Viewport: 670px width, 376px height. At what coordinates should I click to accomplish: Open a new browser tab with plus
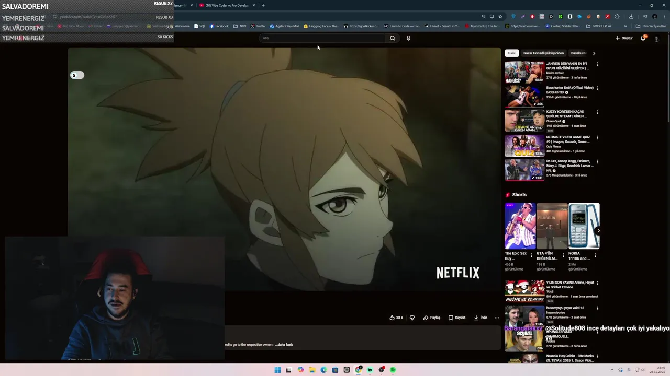pos(263,5)
